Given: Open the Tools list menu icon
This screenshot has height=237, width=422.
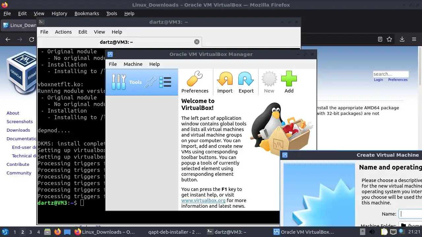Looking at the screenshot, I should click(x=165, y=82).
